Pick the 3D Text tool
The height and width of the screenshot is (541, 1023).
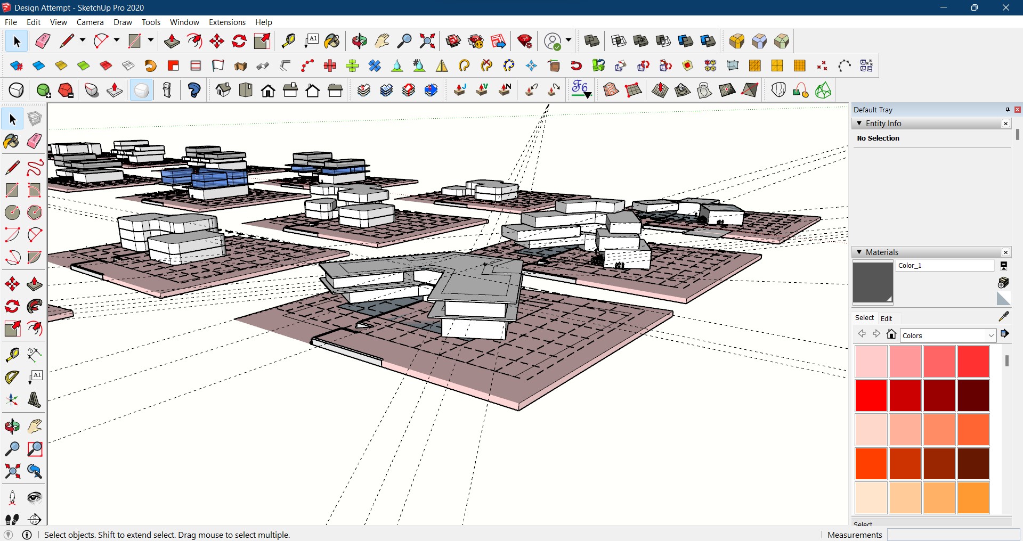click(35, 400)
